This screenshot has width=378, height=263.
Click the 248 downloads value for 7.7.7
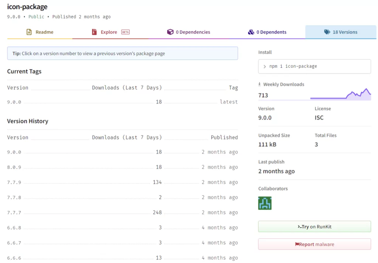point(157,213)
